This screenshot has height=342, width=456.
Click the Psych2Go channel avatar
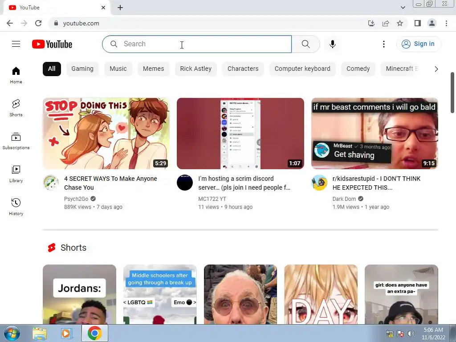click(51, 183)
